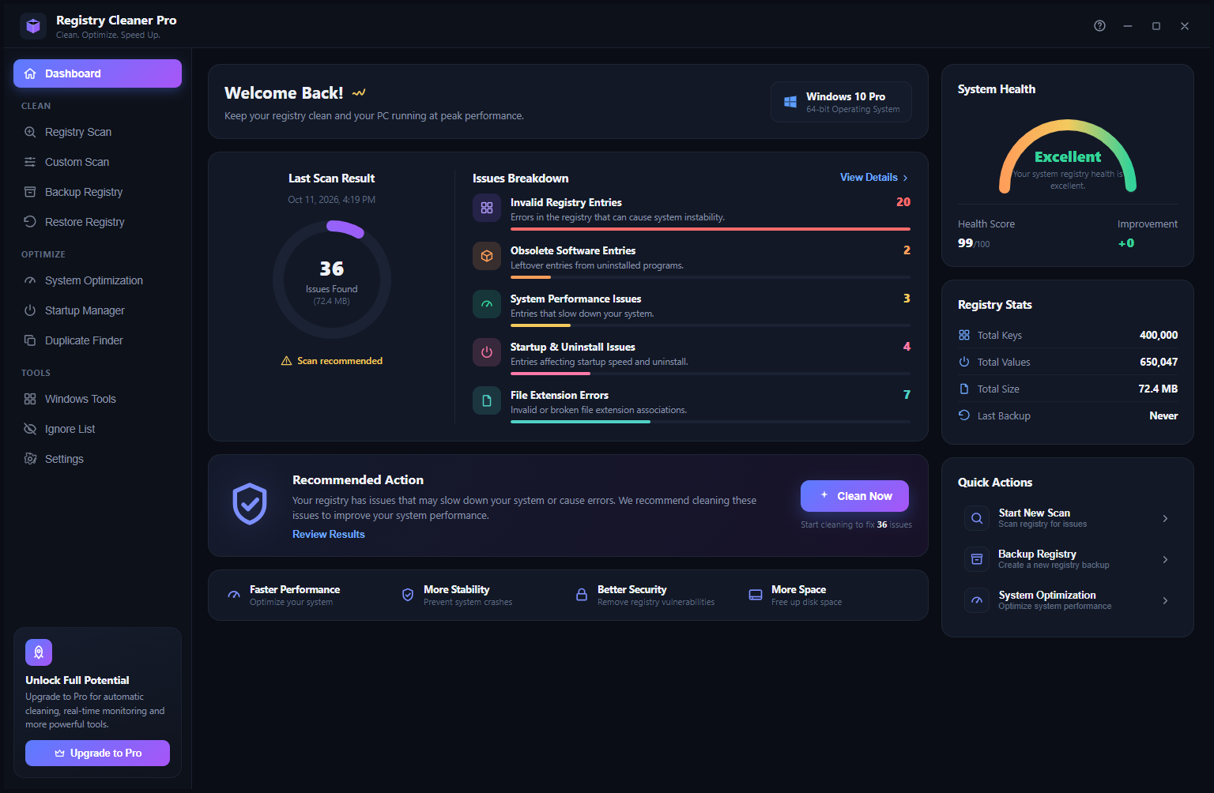1214x793 pixels.
Task: Click the Registry Cleaner Pro logo icon
Action: click(33, 26)
